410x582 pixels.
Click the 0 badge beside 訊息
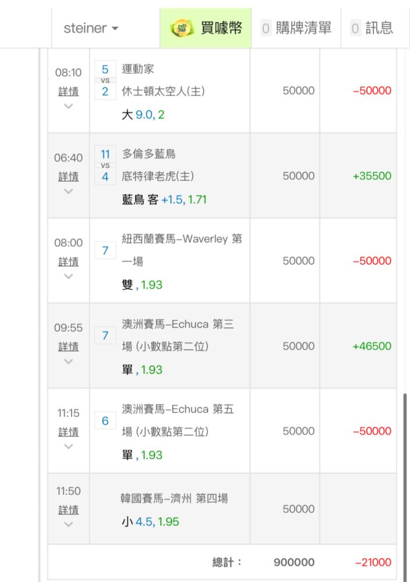tap(356, 28)
